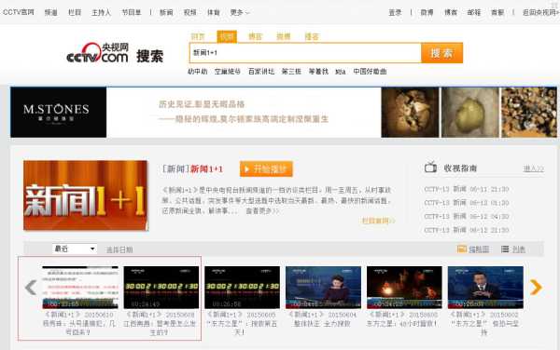Click the M.STONES banner advertisement
This screenshot has width=560, height=350.
[x=284, y=113]
